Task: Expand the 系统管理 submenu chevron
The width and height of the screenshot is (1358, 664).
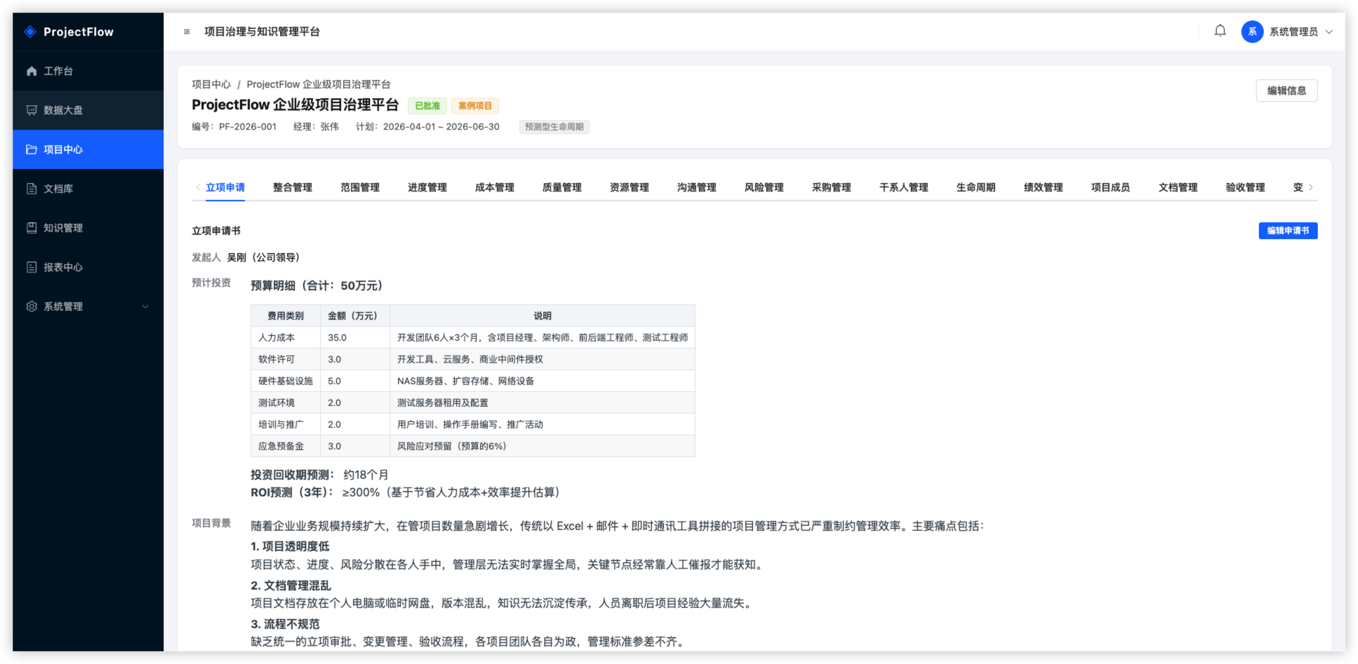Action: (x=145, y=306)
